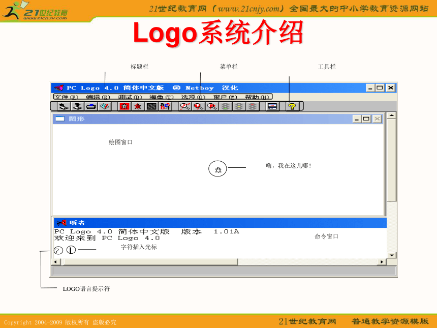Click the 图形 window's title bar icon
Viewport: 437px width, 328px height.
coord(60,119)
